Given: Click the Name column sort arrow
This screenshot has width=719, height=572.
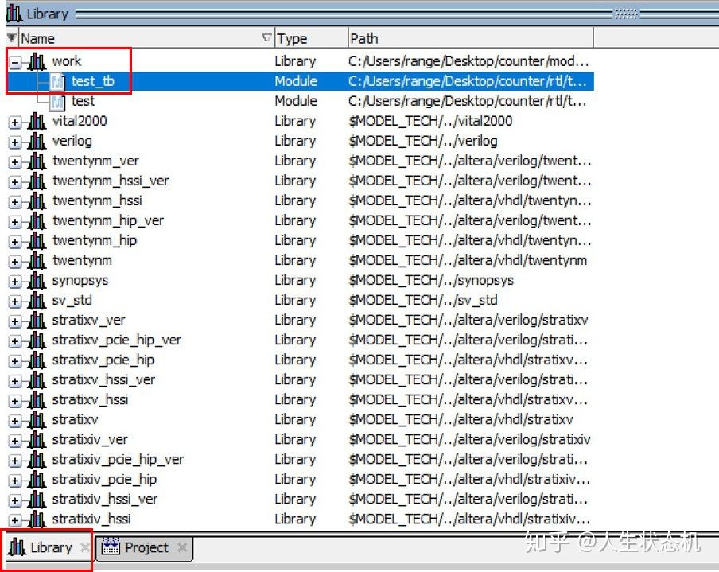Looking at the screenshot, I should [266, 37].
